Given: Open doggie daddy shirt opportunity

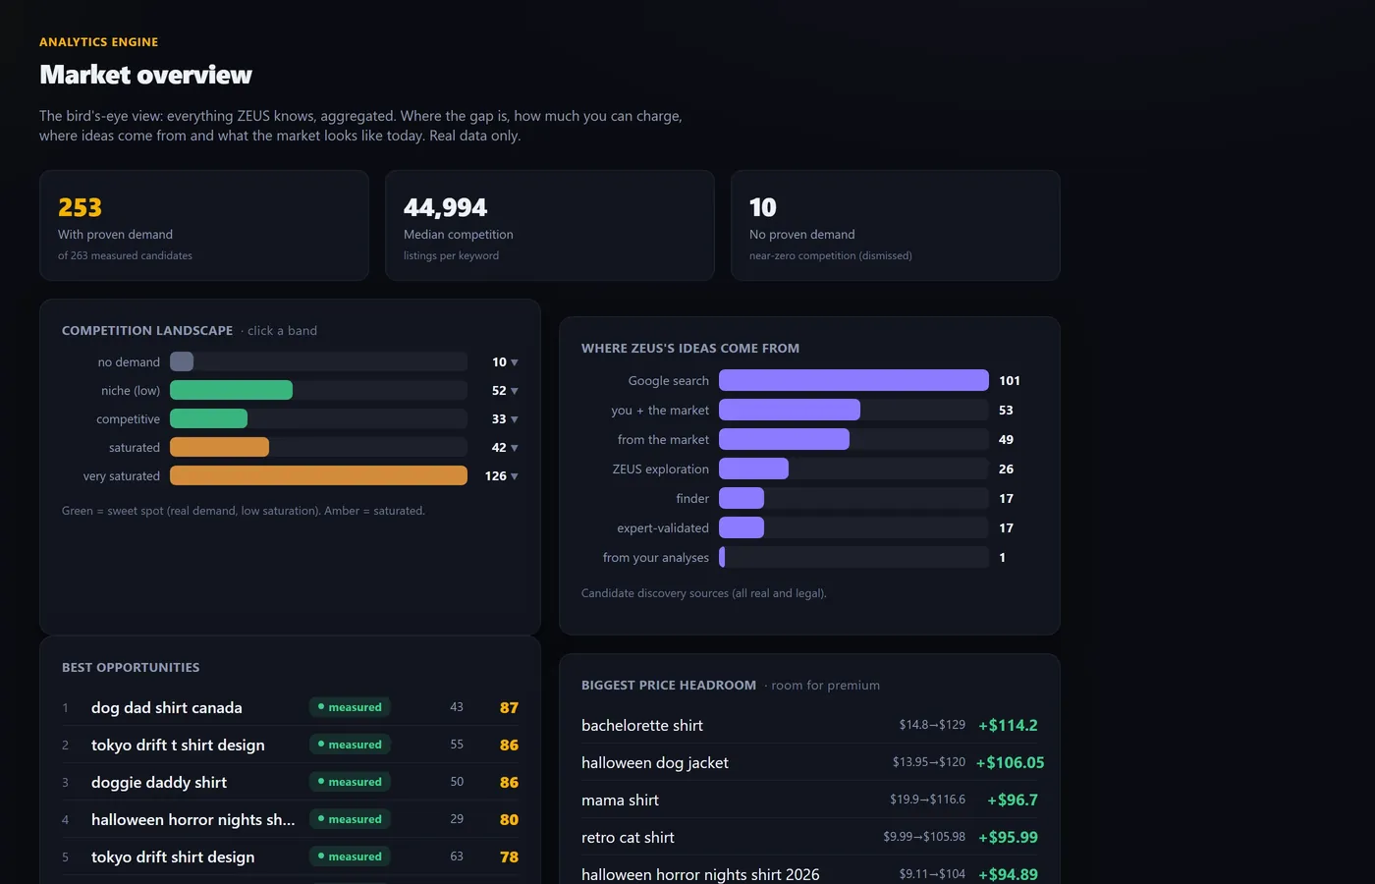Looking at the screenshot, I should coord(290,782).
